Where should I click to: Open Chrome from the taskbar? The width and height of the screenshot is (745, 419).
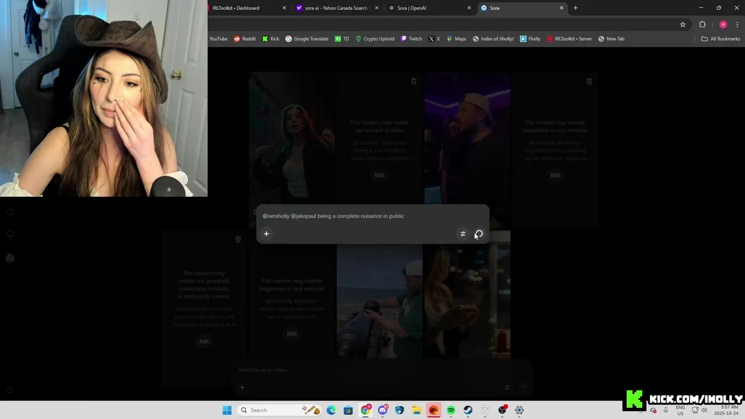click(366, 410)
